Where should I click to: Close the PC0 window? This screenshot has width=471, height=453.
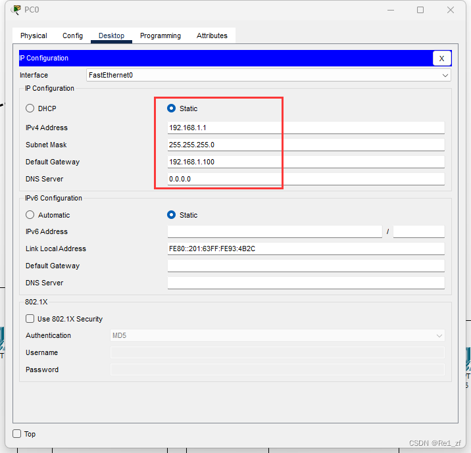pos(450,10)
